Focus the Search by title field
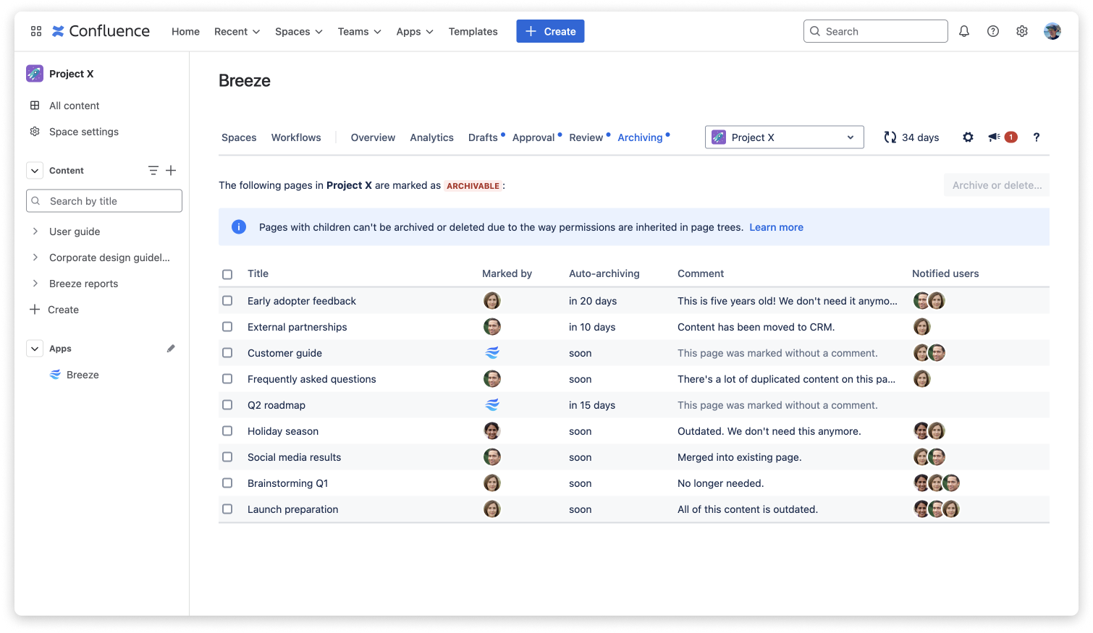The image size is (1093, 633). pyautogui.click(x=104, y=201)
